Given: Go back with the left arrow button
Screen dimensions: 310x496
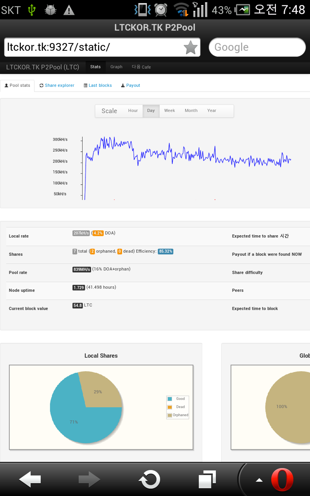Looking at the screenshot, I should coord(30,480).
